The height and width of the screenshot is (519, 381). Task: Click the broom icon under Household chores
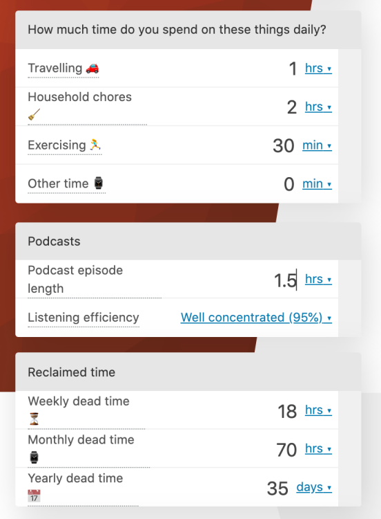pyautogui.click(x=34, y=114)
